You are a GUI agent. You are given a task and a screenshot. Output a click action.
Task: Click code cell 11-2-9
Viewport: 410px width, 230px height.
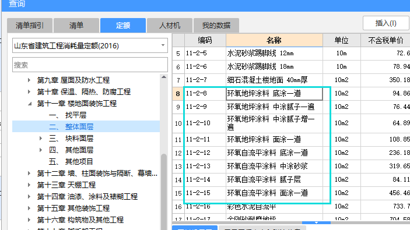205,107
